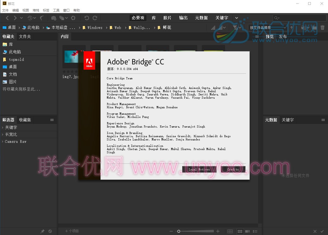This screenshot has width=328, height=235.
Task: Switch to the 元数据 workspace
Action: click(202, 18)
